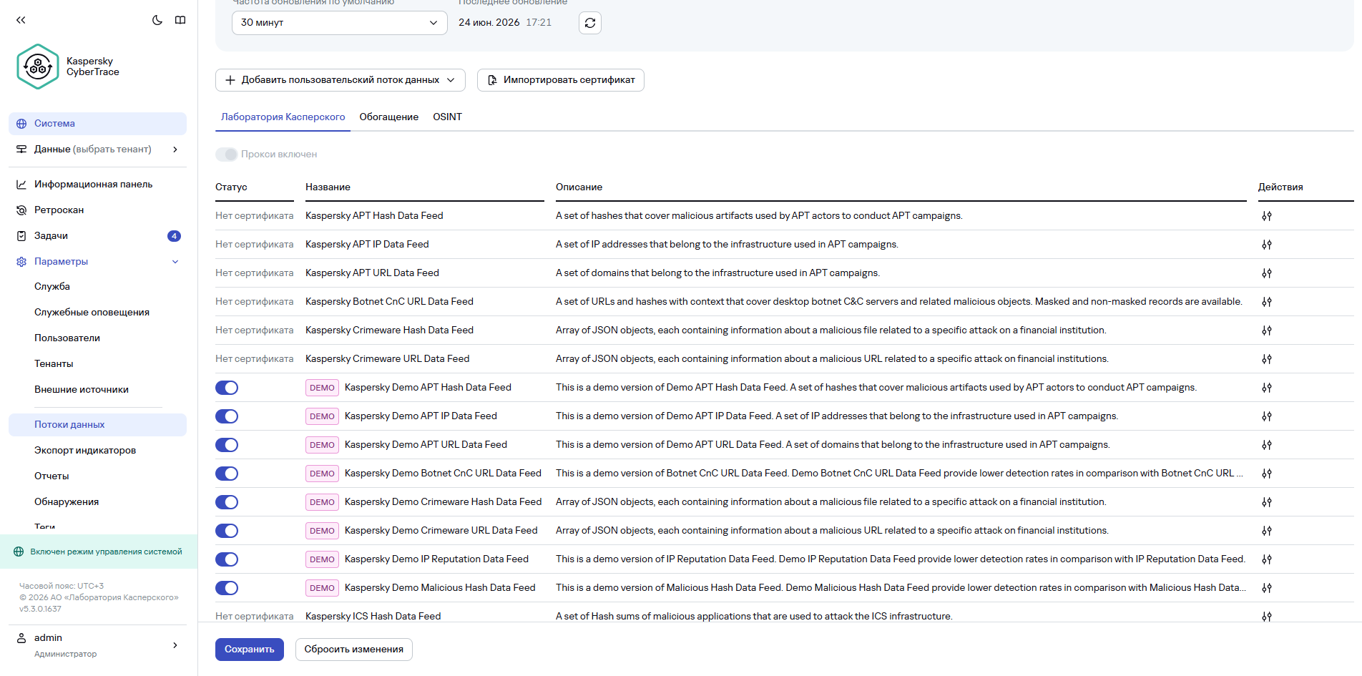The height and width of the screenshot is (676, 1362).
Task: Collapse the Параметры section
Action: [x=97, y=262]
